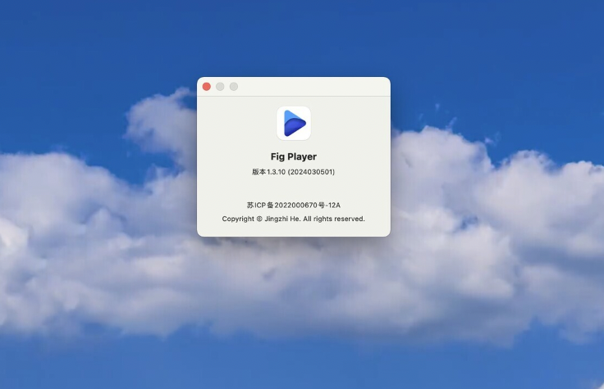Click the greyed-out minimize button
Image resolution: width=604 pixels, height=389 pixels.
click(x=220, y=87)
